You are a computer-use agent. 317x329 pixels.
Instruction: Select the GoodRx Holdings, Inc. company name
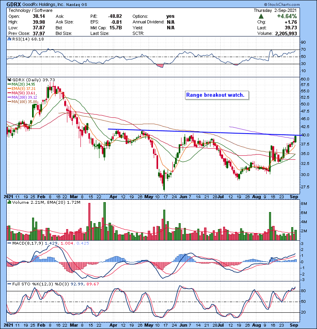[43, 5]
